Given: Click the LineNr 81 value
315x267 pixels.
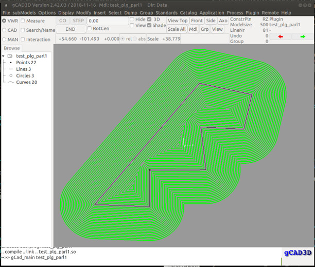Looking at the screenshot, I should pyautogui.click(x=266, y=30).
